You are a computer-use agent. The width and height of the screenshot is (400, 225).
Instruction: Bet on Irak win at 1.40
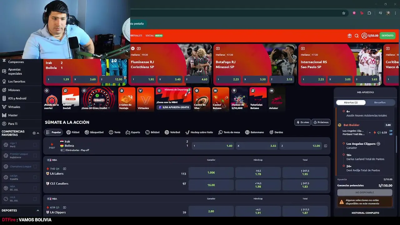212,146
